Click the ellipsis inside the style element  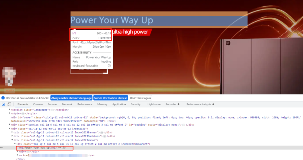23,113
